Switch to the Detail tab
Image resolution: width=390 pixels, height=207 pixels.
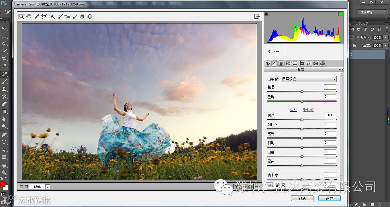point(281,64)
